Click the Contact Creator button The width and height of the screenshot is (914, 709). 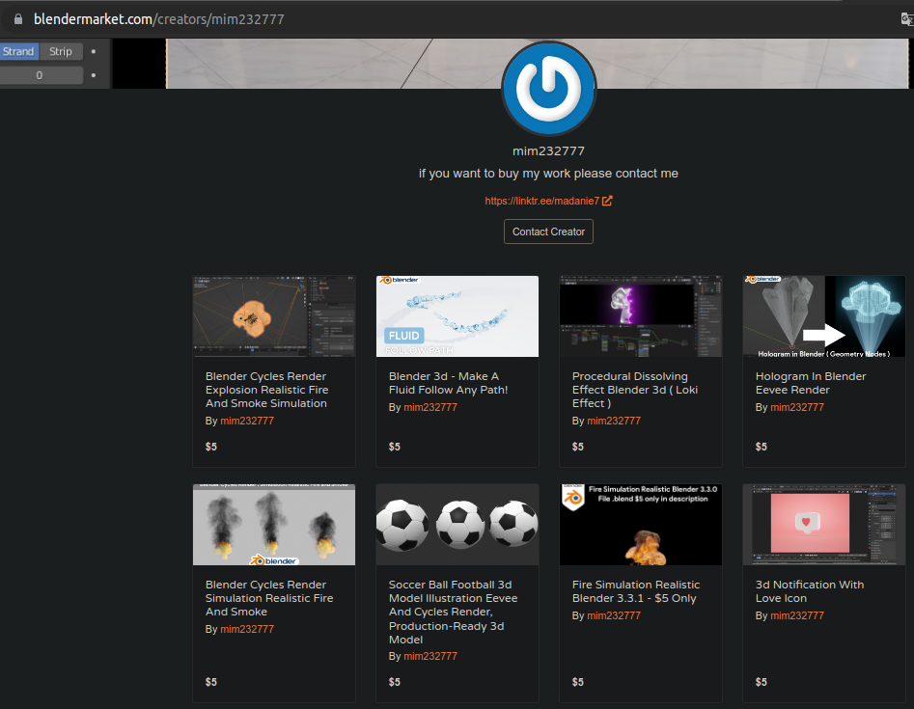548,232
